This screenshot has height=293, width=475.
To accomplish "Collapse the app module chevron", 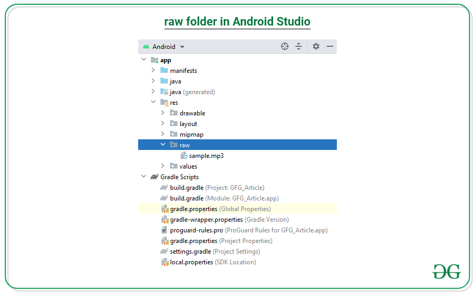I will [143, 60].
